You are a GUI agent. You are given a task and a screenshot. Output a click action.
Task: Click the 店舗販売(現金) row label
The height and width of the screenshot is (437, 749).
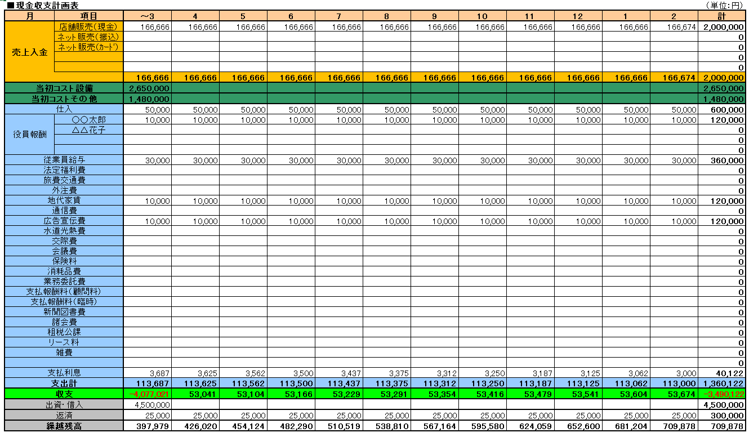pyautogui.click(x=88, y=26)
